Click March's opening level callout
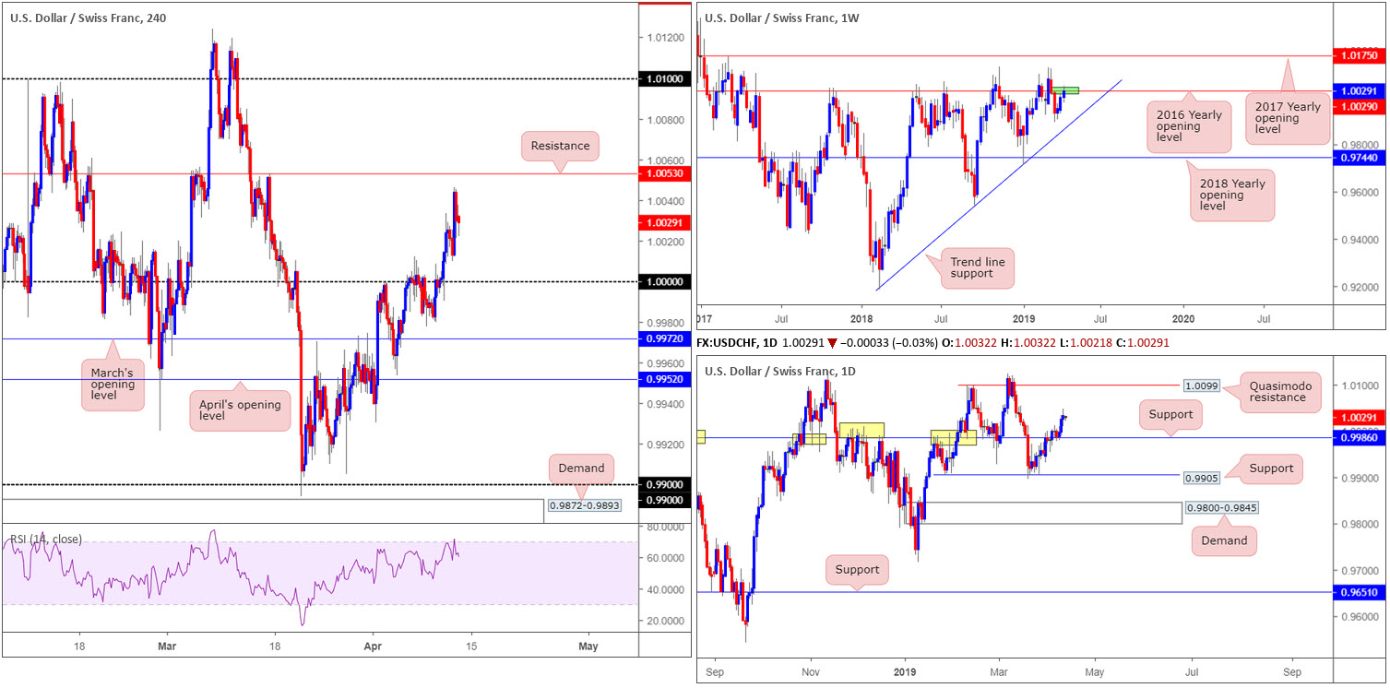The image size is (1390, 688). tap(112, 384)
